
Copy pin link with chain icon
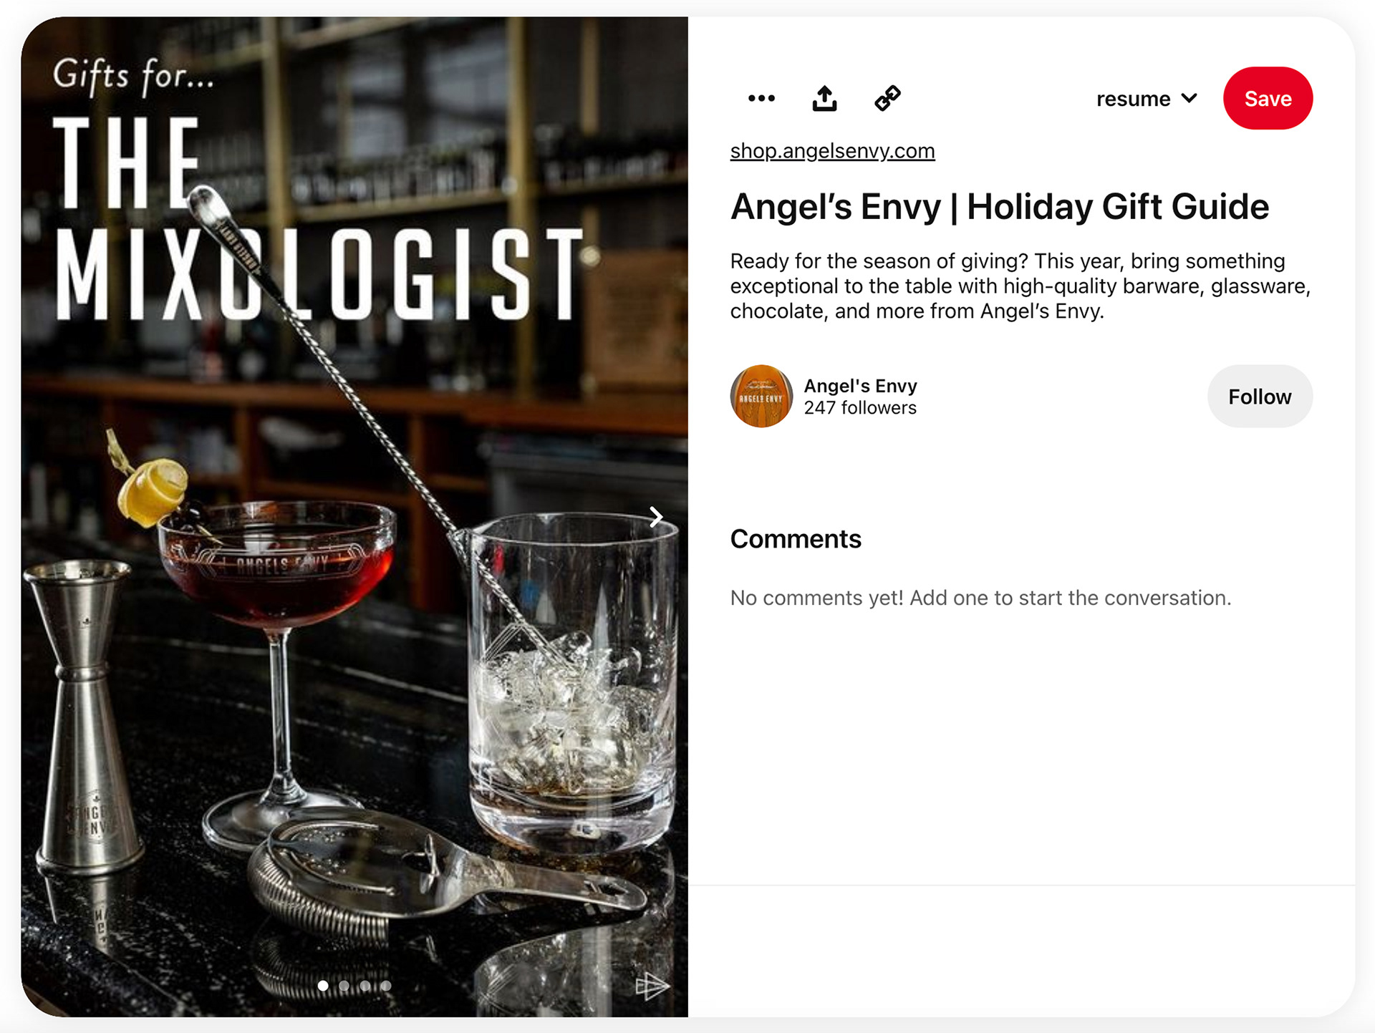pos(887,98)
